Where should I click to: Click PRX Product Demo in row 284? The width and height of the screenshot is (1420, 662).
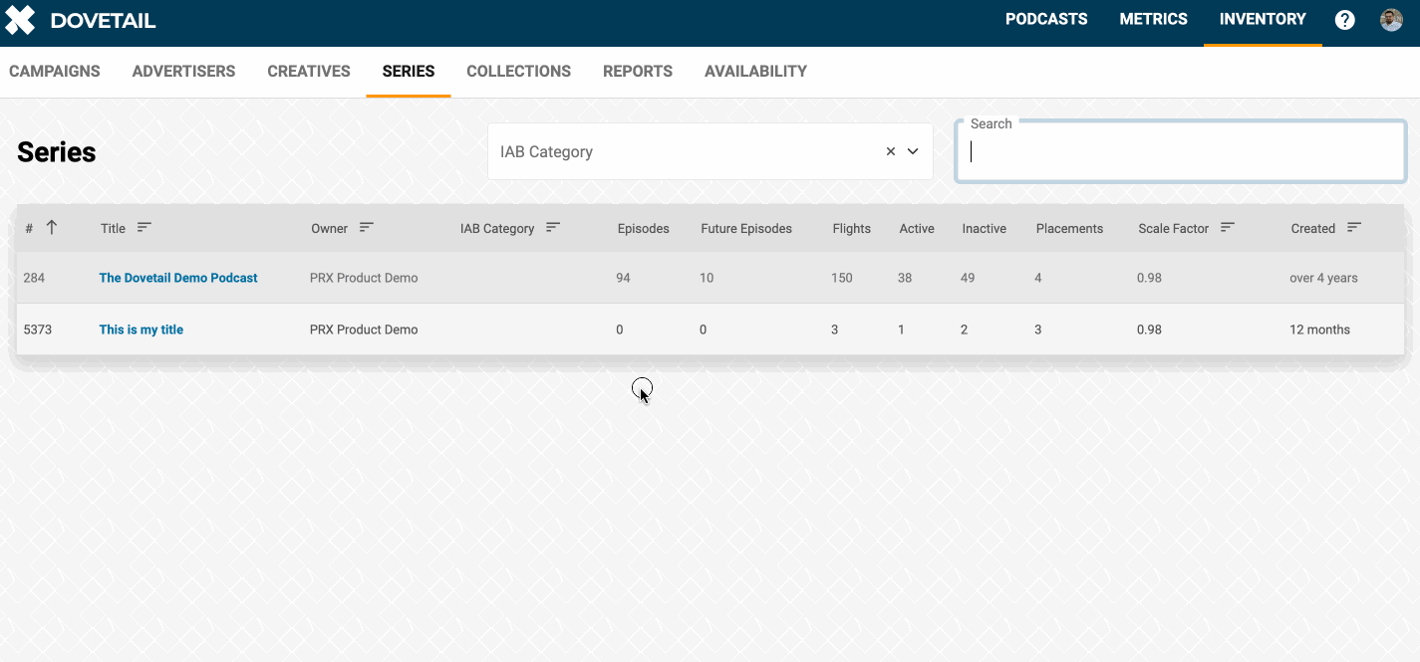pos(364,278)
